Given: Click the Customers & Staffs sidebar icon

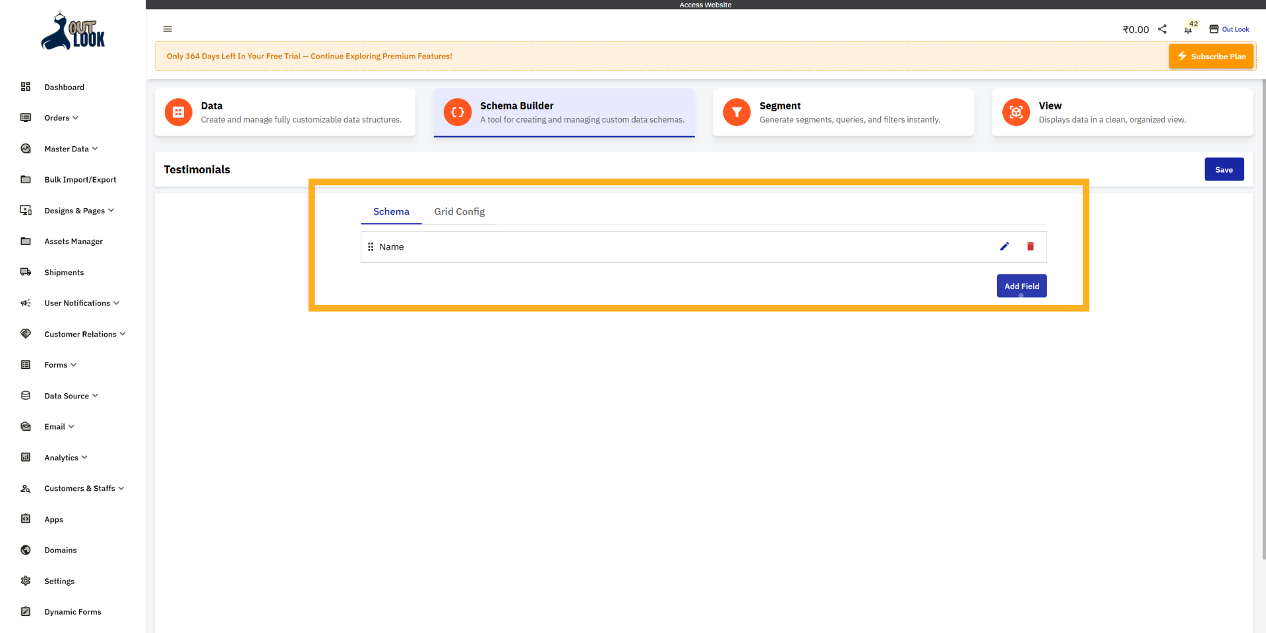Looking at the screenshot, I should coord(26,488).
